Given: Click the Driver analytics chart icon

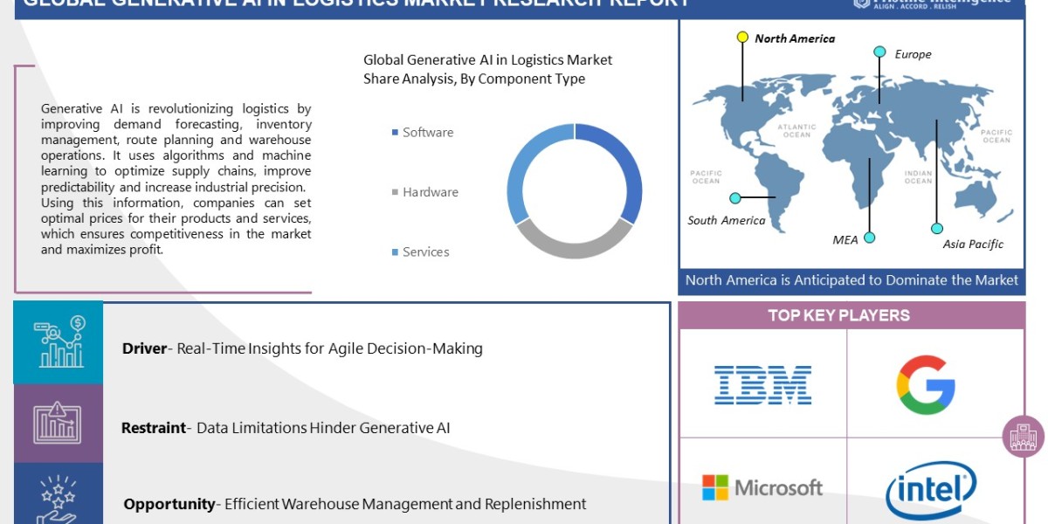Looking at the screenshot, I should (59, 342).
